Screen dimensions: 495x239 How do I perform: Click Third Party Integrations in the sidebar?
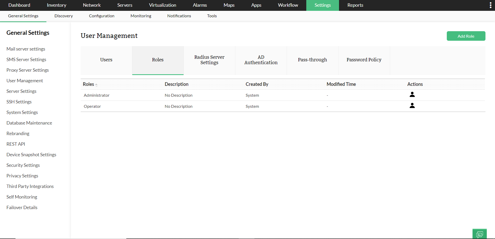coord(30,186)
